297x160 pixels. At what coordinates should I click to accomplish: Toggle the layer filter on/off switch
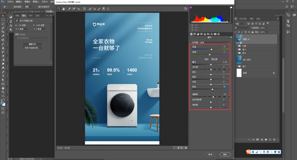click(268, 23)
